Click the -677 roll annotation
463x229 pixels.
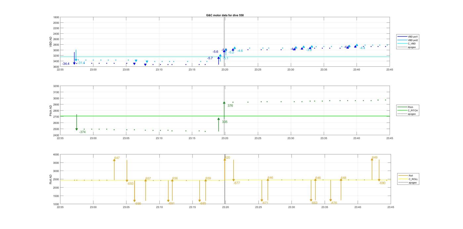click(x=236, y=183)
